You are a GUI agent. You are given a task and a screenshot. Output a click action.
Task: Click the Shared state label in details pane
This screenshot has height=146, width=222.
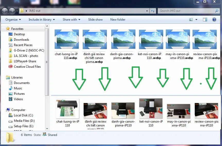tap(52, 135)
